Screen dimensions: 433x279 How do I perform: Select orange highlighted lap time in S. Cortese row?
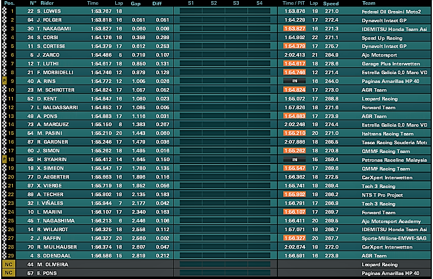294,46
